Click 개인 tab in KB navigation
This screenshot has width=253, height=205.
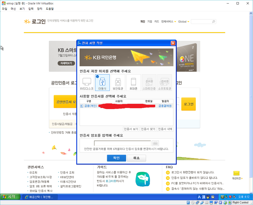(x=143, y=21)
